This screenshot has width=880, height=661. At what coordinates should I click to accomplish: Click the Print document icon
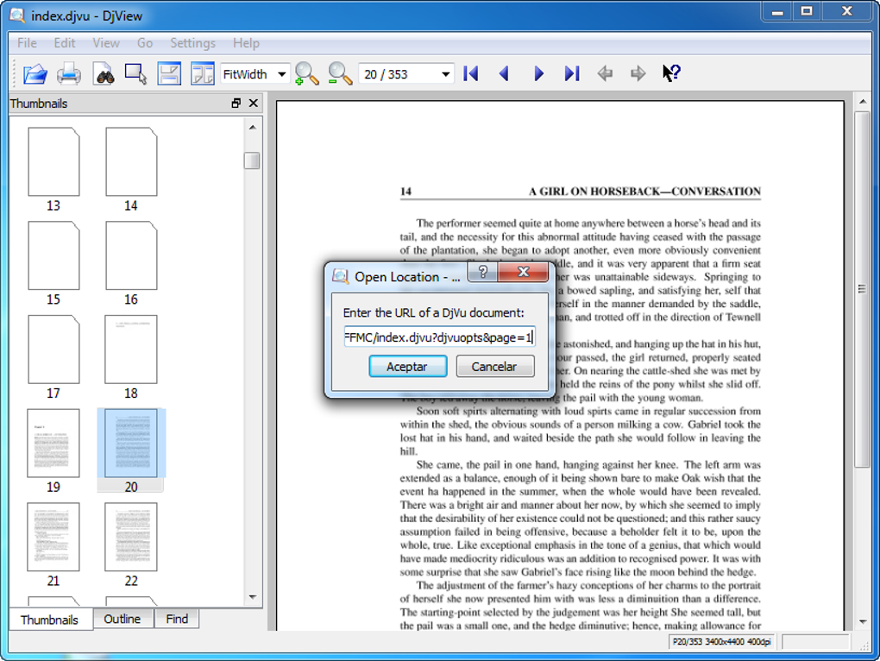pyautogui.click(x=69, y=74)
